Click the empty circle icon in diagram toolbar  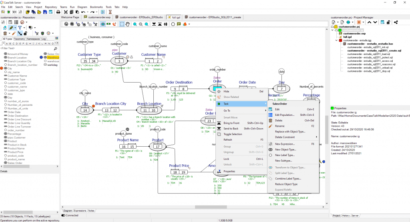tap(173, 24)
